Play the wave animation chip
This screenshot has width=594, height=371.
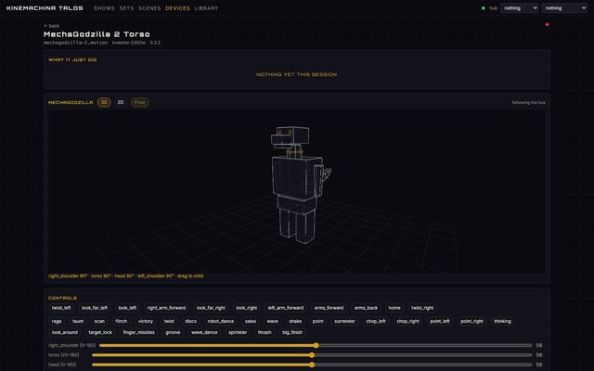[x=272, y=321]
